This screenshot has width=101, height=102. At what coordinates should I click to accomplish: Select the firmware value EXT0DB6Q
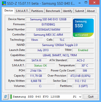48,25
